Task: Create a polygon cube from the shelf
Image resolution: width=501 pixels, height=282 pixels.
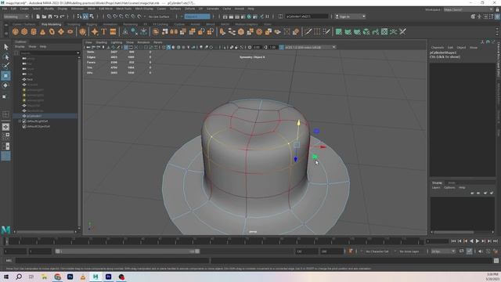Action: pos(24,31)
